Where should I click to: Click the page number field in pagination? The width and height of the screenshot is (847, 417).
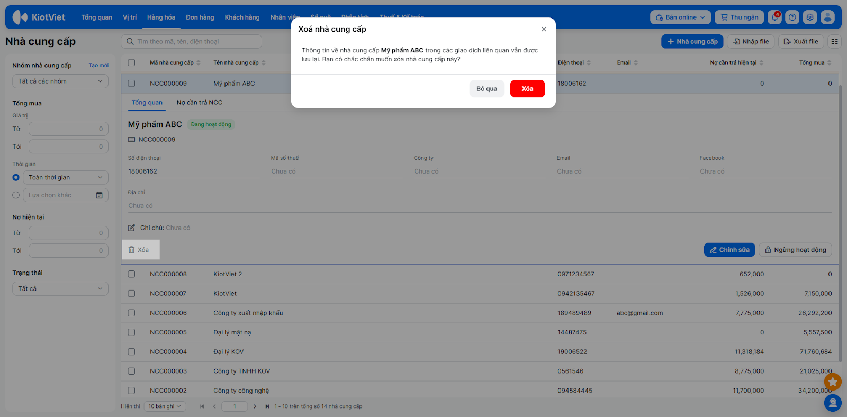235,406
